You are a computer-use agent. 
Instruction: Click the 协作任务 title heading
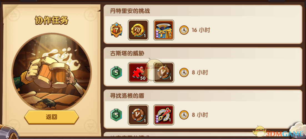point(52,20)
